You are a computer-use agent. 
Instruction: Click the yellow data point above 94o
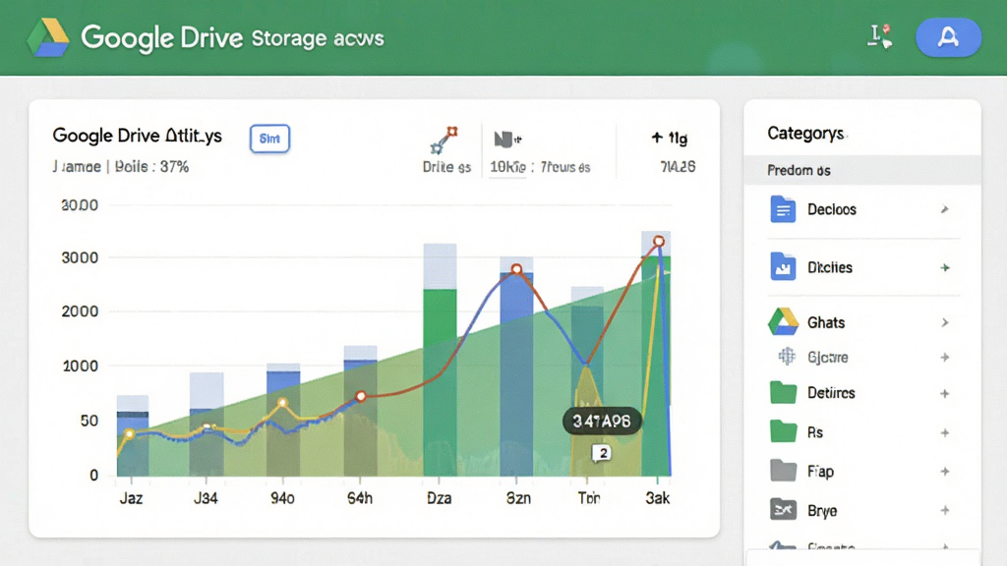click(282, 403)
